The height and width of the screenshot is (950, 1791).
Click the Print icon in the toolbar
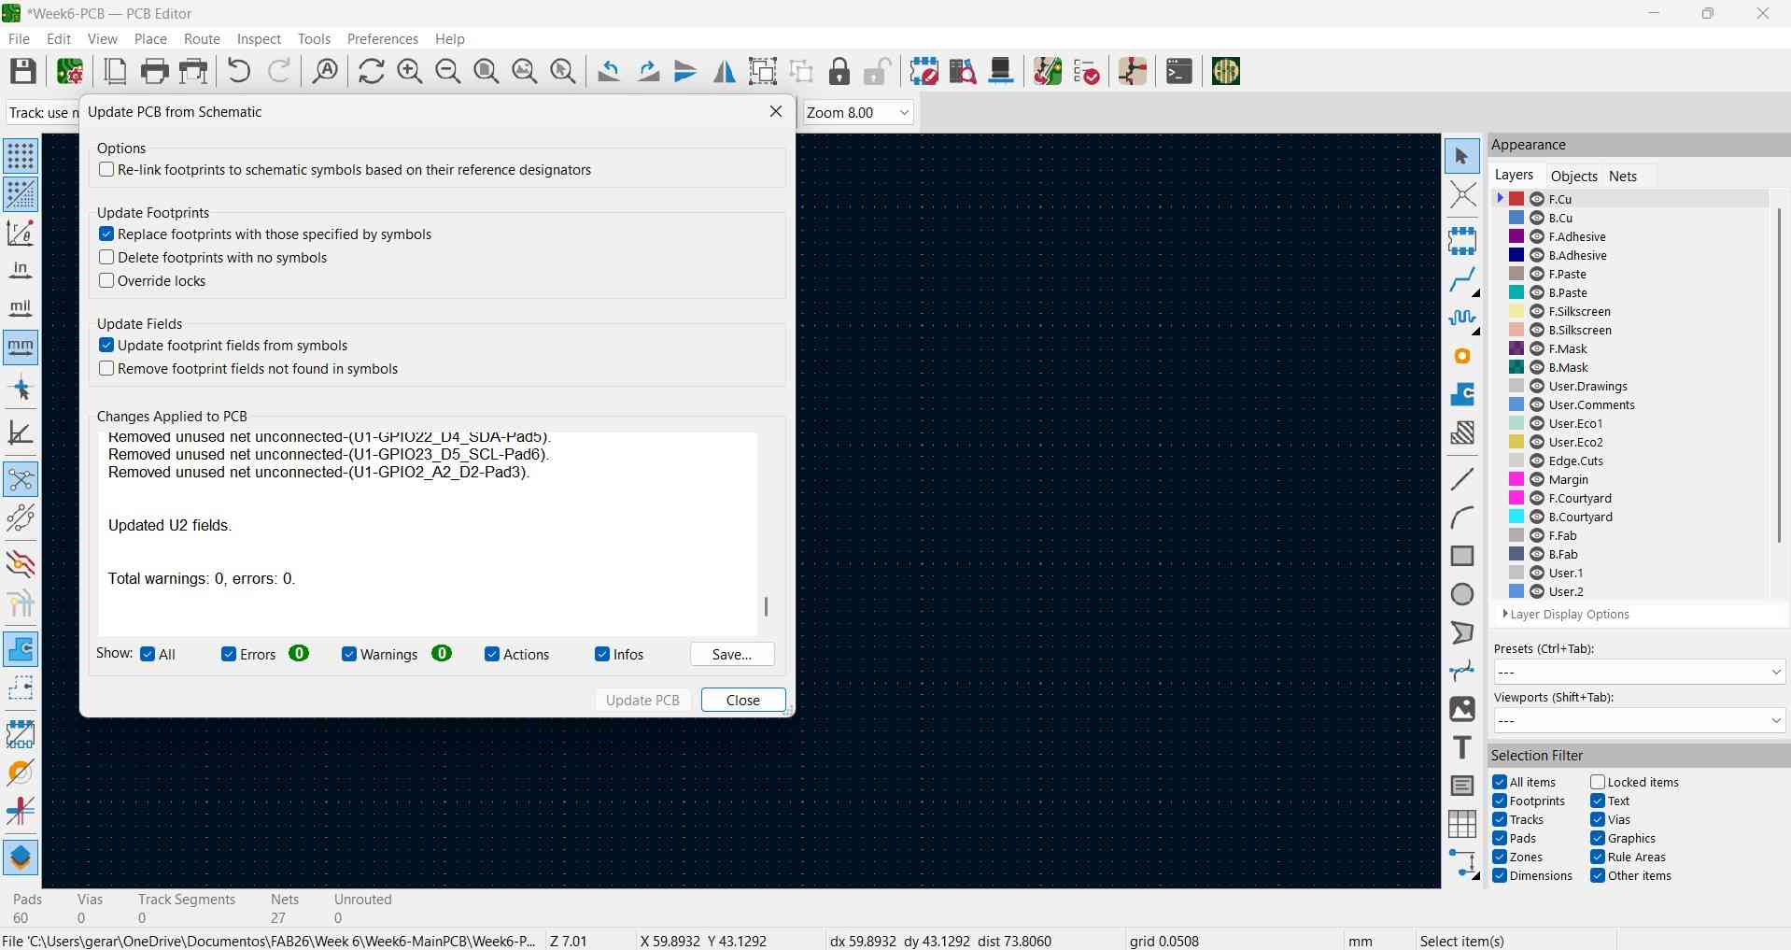(x=154, y=71)
